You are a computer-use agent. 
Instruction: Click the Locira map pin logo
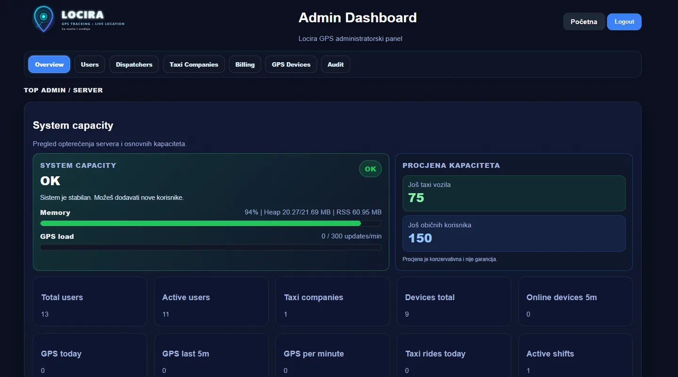coord(43,19)
